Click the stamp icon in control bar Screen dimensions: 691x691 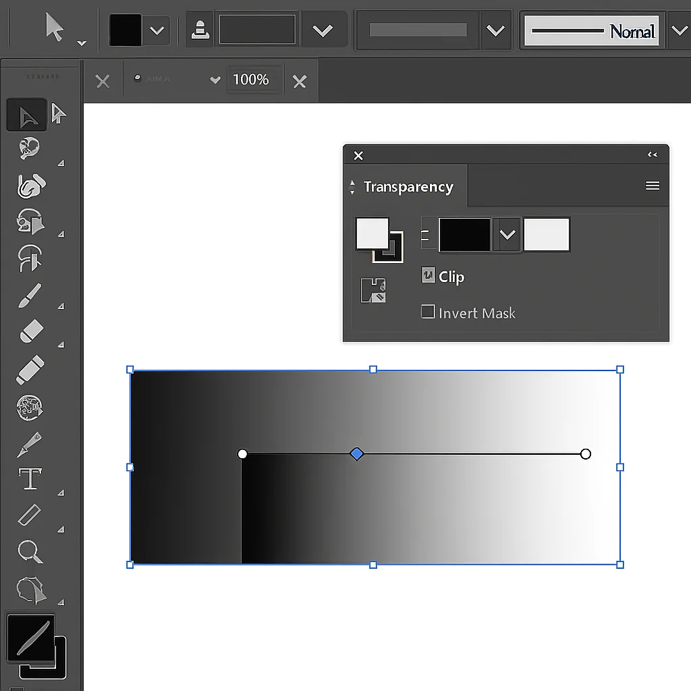point(200,30)
